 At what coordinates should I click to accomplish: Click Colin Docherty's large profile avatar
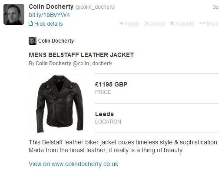point(14,14)
